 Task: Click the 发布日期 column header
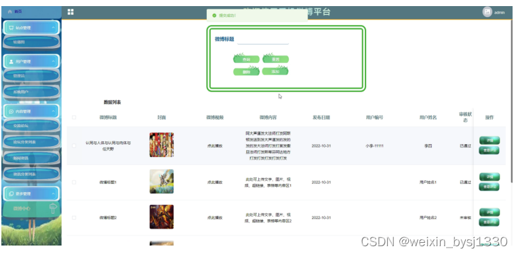(x=321, y=117)
